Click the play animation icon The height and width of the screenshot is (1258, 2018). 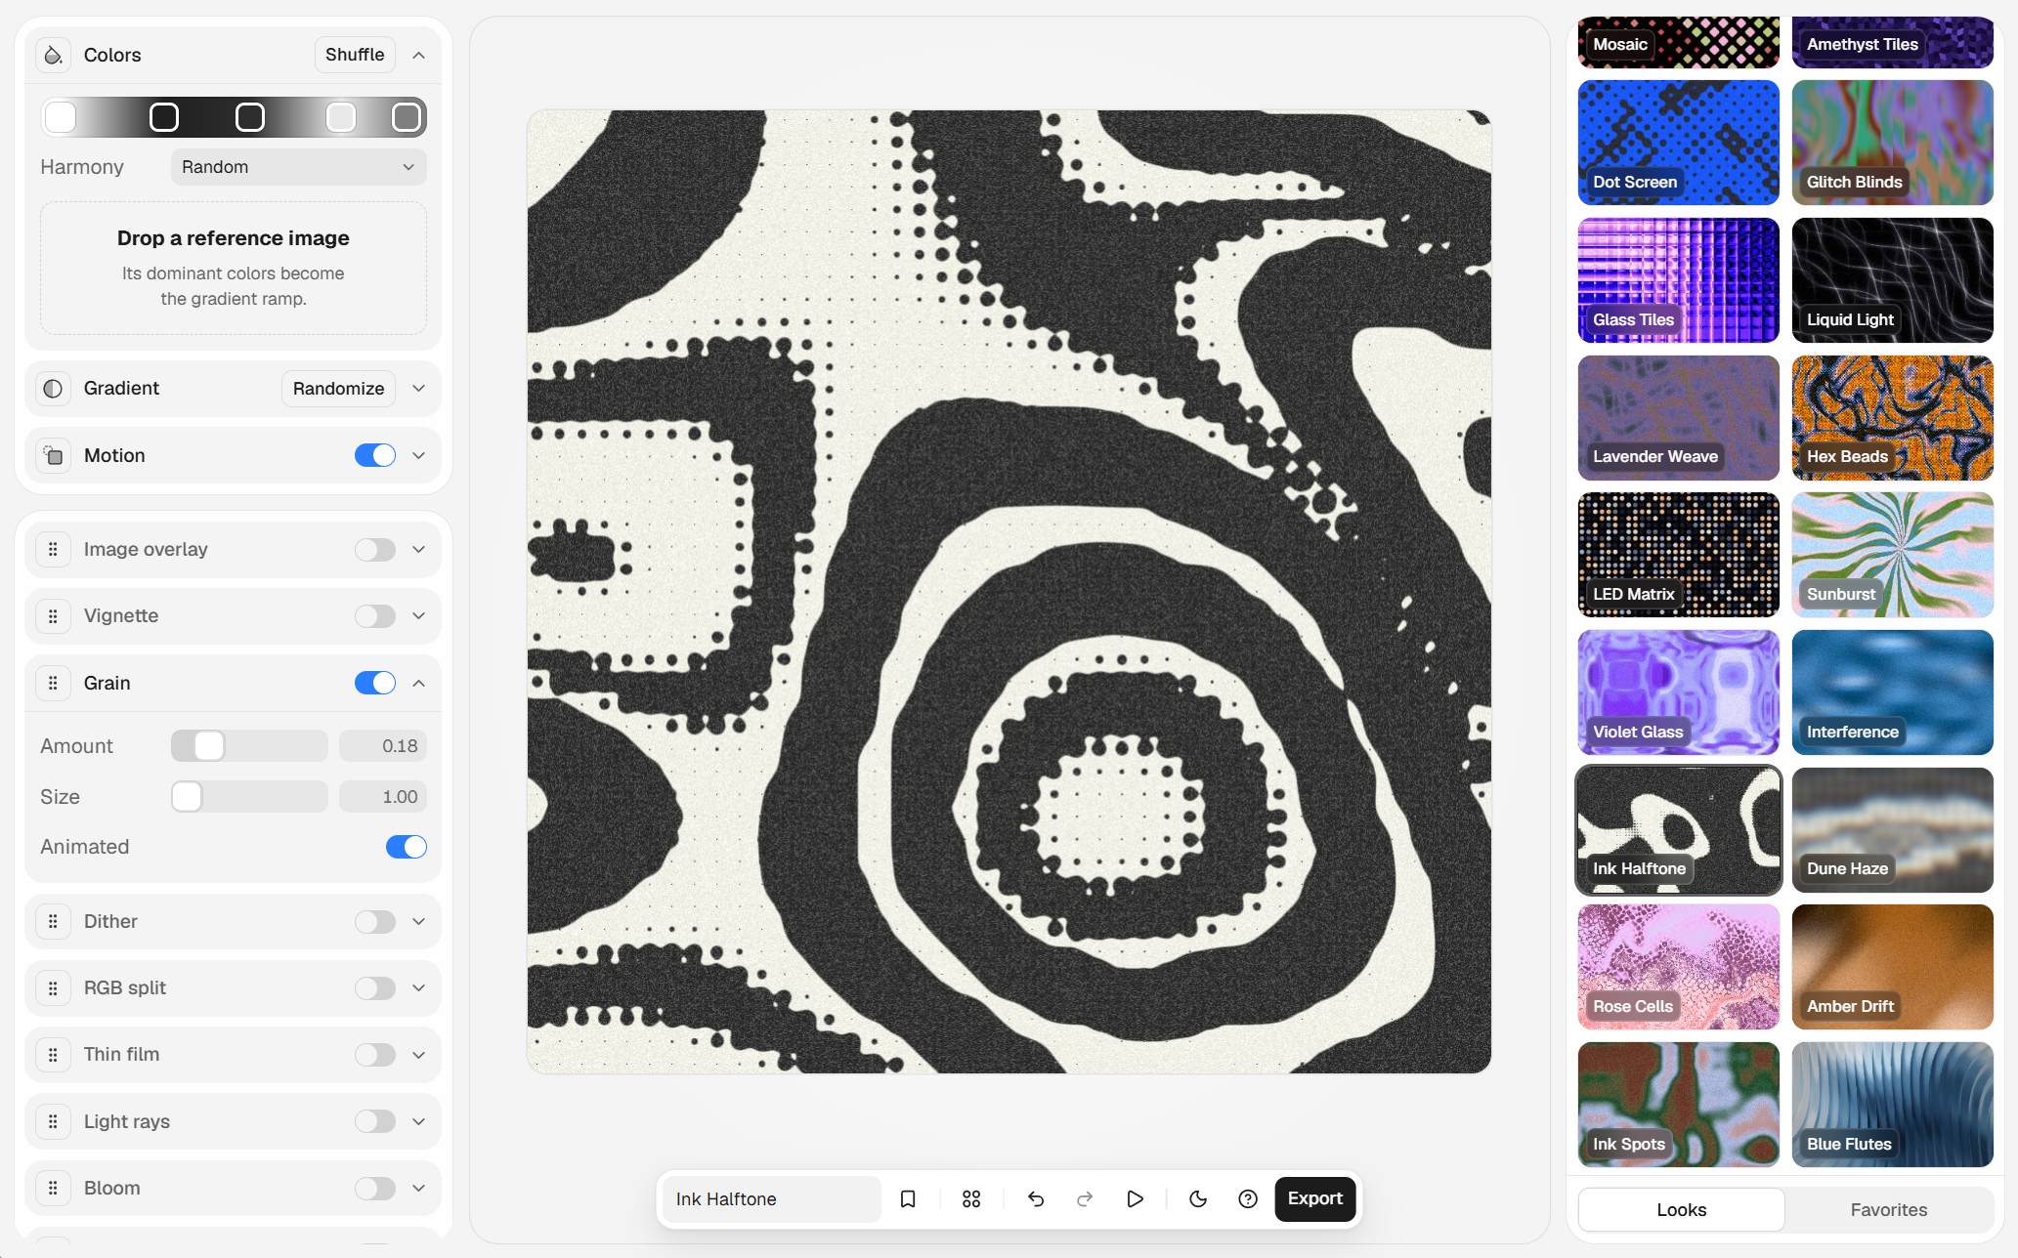(1135, 1198)
